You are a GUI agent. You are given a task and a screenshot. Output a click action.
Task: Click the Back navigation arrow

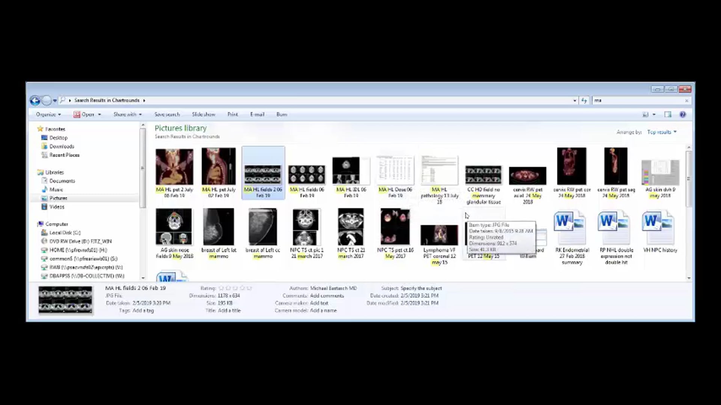[x=35, y=100]
